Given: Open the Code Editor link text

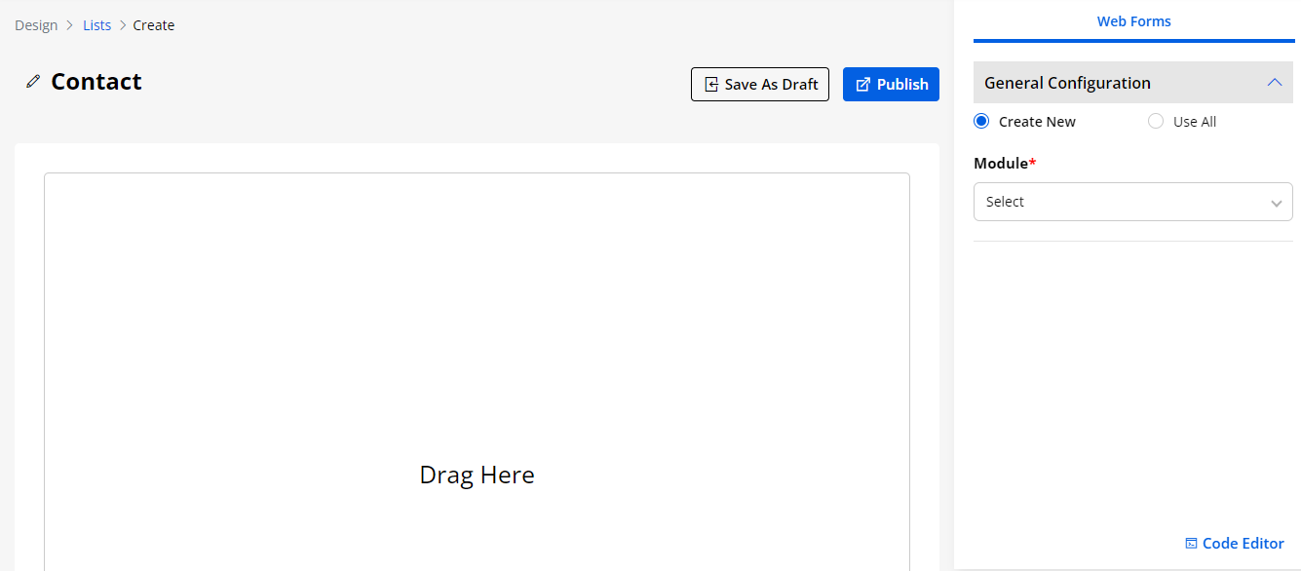Looking at the screenshot, I should coord(1243,544).
